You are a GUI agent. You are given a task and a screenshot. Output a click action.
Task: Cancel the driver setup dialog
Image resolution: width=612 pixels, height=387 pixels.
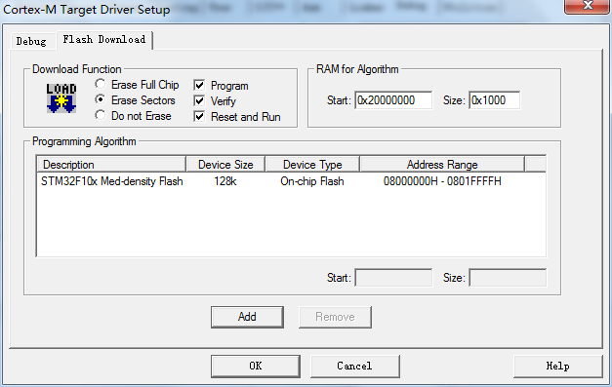pyautogui.click(x=354, y=366)
